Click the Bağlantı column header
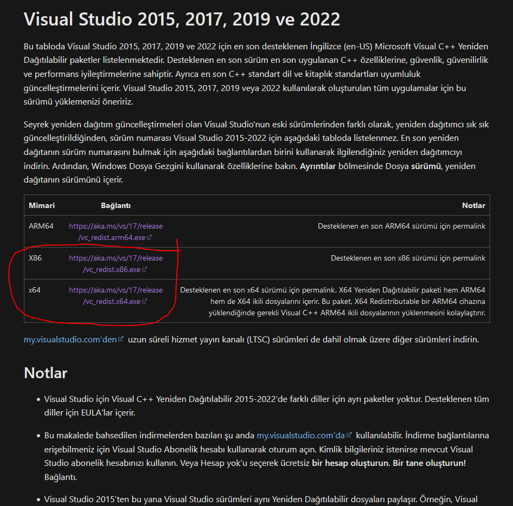The width and height of the screenshot is (513, 506). pyautogui.click(x=116, y=205)
